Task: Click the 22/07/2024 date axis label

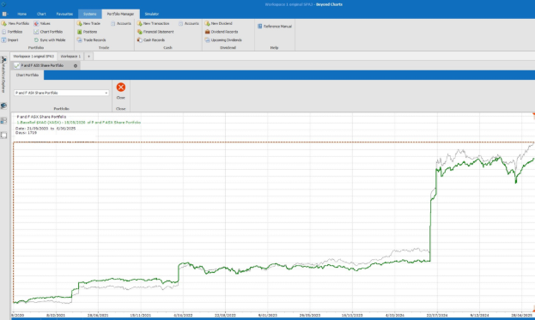Action: click(x=437, y=315)
